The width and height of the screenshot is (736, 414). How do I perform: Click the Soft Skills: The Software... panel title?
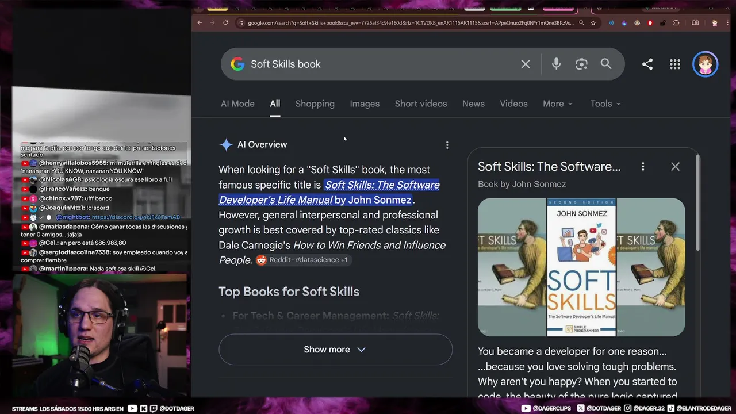[549, 167]
